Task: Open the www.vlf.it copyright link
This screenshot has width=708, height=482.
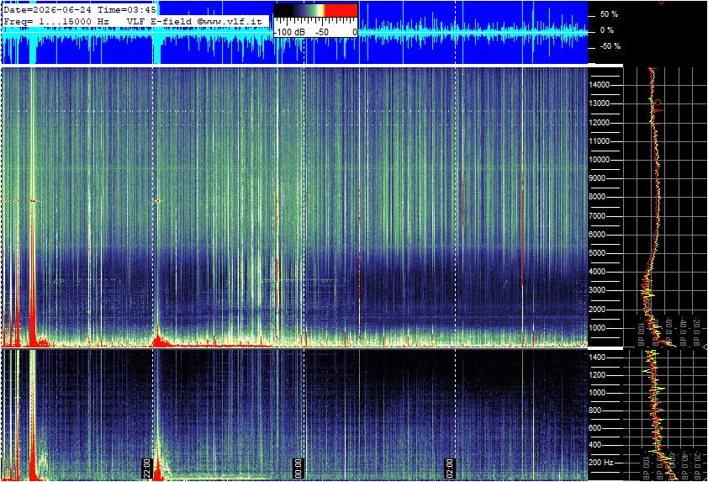Action: point(230,21)
